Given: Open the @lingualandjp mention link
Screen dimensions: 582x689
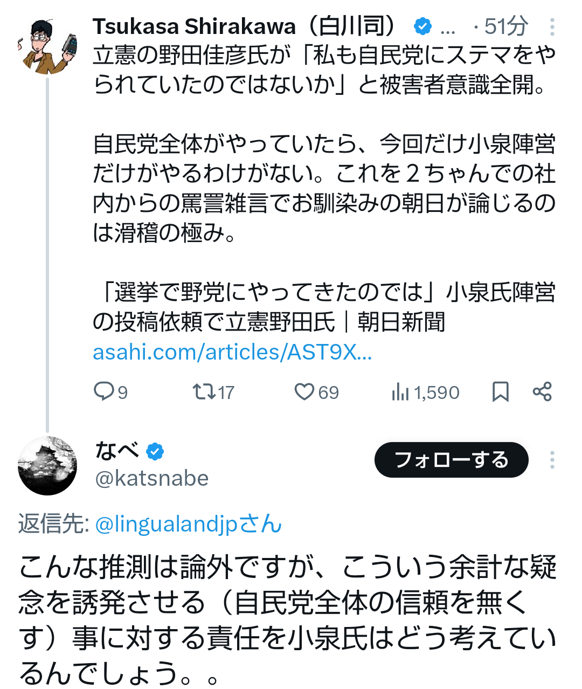Looking at the screenshot, I should point(188,524).
